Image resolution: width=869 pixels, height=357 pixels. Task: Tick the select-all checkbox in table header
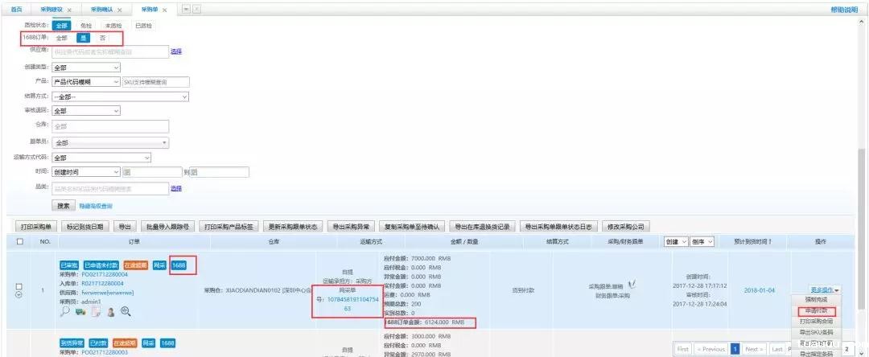(x=19, y=241)
